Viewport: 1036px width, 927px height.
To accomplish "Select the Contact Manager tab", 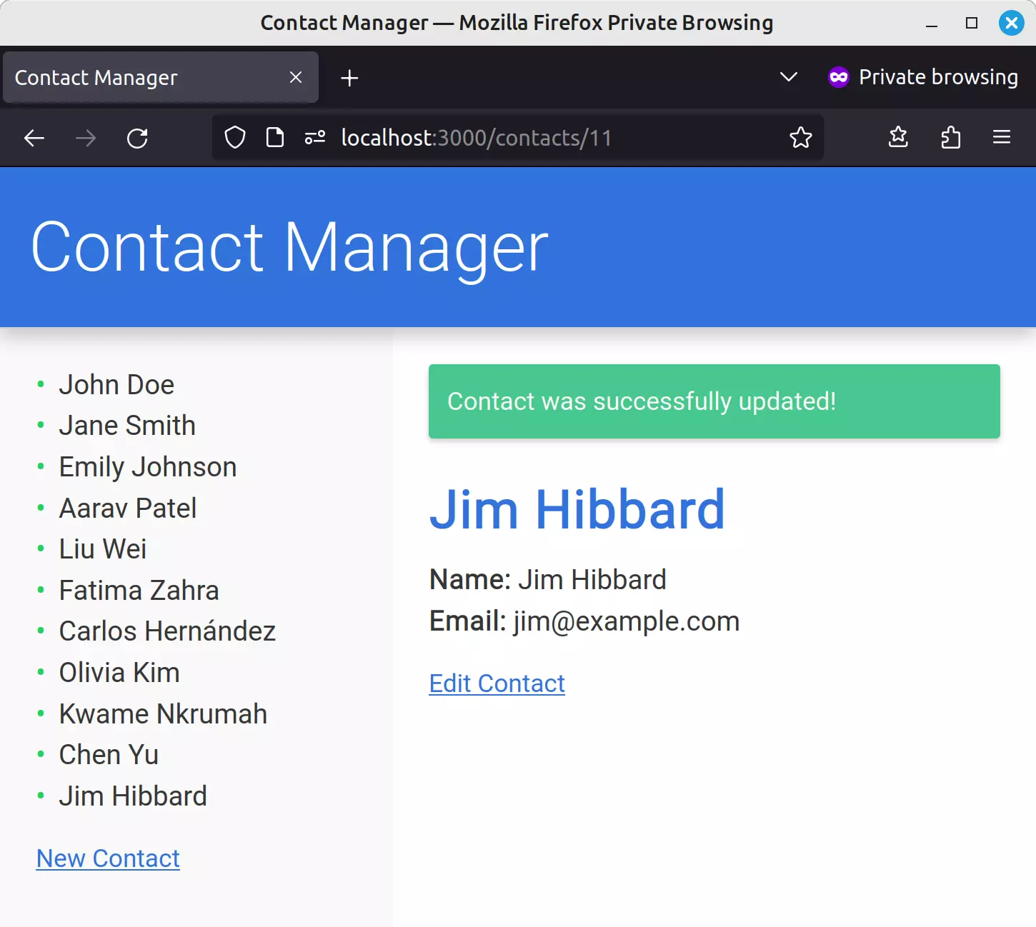I will click(x=161, y=77).
